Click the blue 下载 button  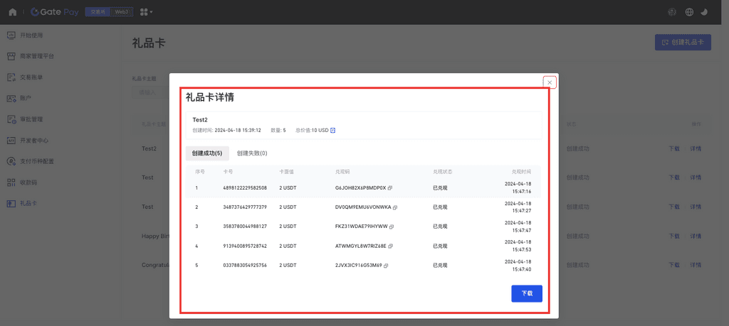pos(526,293)
